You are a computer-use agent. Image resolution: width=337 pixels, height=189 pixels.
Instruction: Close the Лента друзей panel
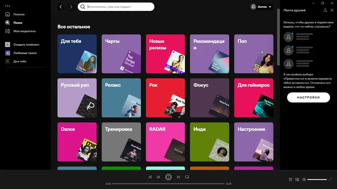(332, 10)
